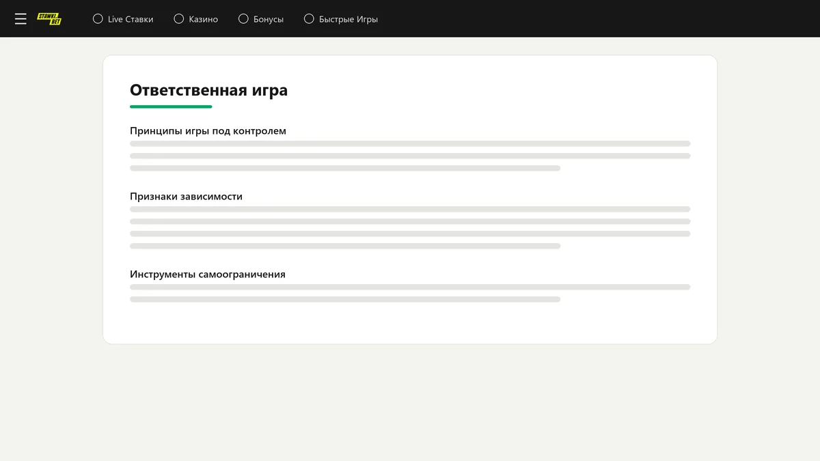This screenshot has width=820, height=461.
Task: Navigate to Быстрые Игры
Action: pos(348,19)
